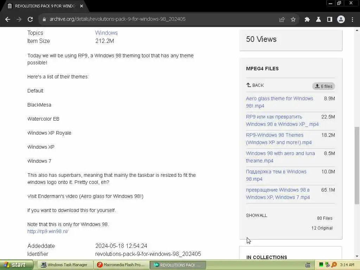Bookmark this page with the star
This screenshot has width=360, height=270.
[x=293, y=20]
